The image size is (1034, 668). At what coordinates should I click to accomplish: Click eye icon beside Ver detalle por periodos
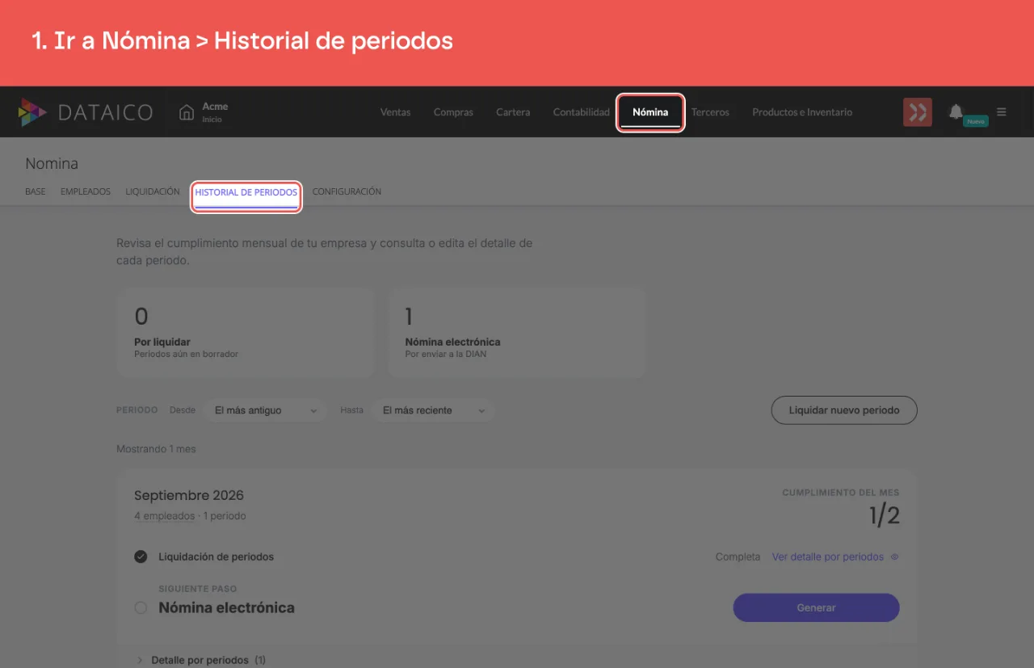(894, 557)
